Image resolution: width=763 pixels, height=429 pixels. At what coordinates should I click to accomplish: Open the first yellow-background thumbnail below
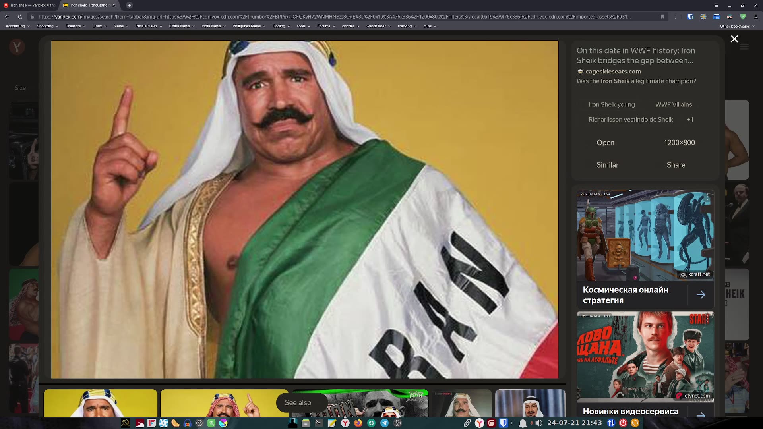click(x=101, y=403)
